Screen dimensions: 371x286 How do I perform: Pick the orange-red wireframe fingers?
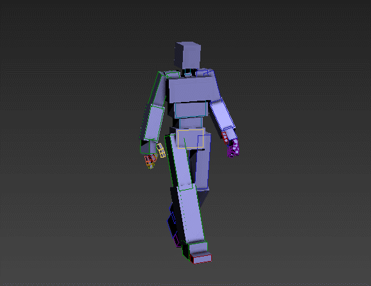[x=151, y=161]
